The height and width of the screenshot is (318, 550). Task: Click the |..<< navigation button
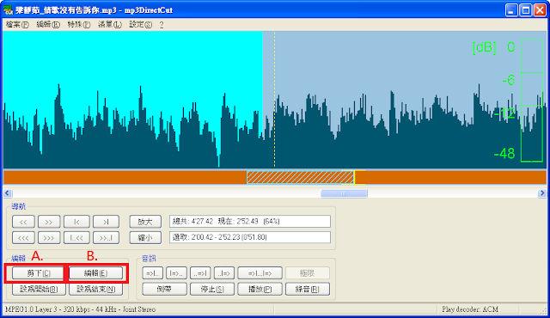[76, 238]
